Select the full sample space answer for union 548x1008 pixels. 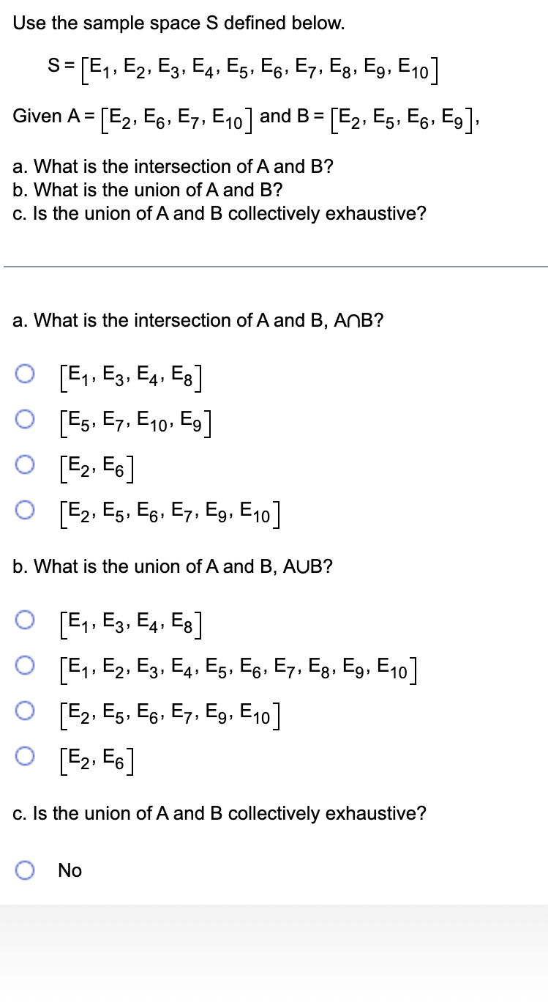(x=26, y=666)
